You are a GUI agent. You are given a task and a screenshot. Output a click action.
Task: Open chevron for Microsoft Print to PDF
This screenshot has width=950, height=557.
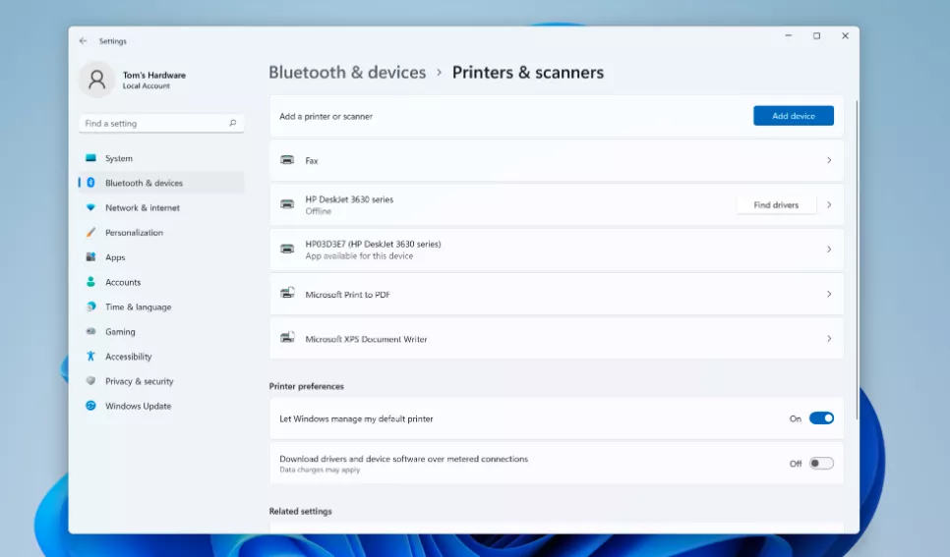tap(829, 295)
